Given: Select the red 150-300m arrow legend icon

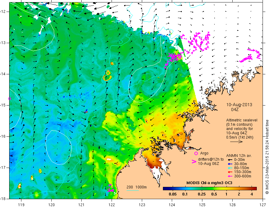Looking at the screenshot, I should pos(230,172).
